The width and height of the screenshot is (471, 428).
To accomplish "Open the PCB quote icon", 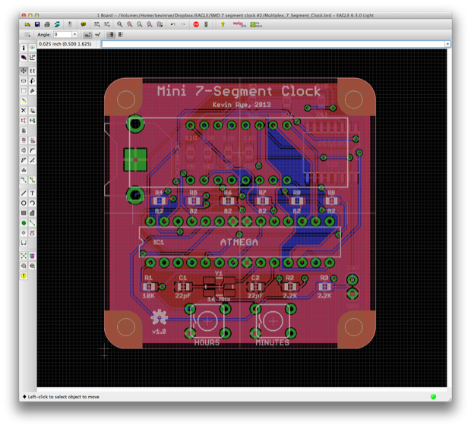I will click(256, 24).
